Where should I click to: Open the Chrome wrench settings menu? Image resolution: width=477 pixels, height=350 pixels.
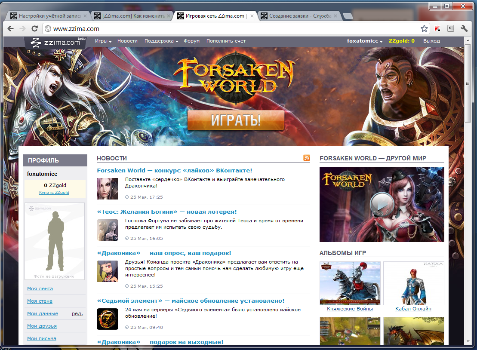pyautogui.click(x=464, y=28)
